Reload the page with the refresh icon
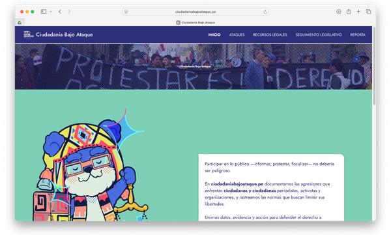The height and width of the screenshot is (235, 391). (265, 12)
